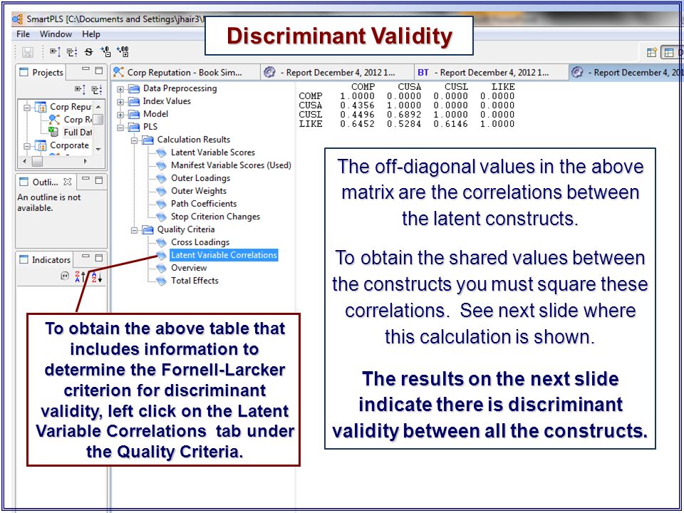This screenshot has width=684, height=513.
Task: Minimize the Outline panel
Action: tap(86, 179)
